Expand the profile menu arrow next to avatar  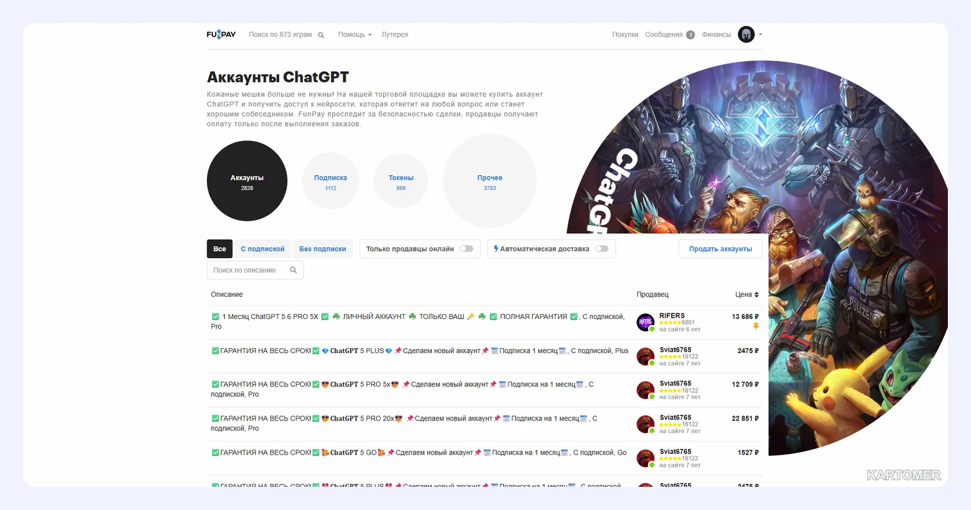pos(760,35)
